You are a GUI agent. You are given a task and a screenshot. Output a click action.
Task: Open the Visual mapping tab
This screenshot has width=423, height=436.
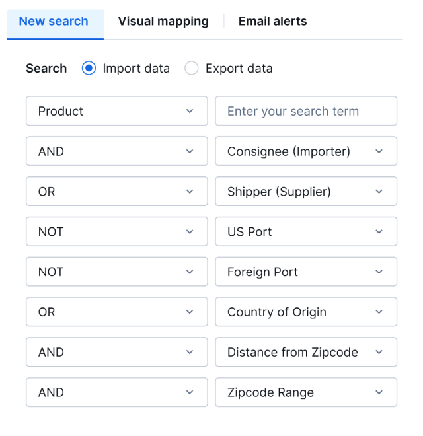163,22
